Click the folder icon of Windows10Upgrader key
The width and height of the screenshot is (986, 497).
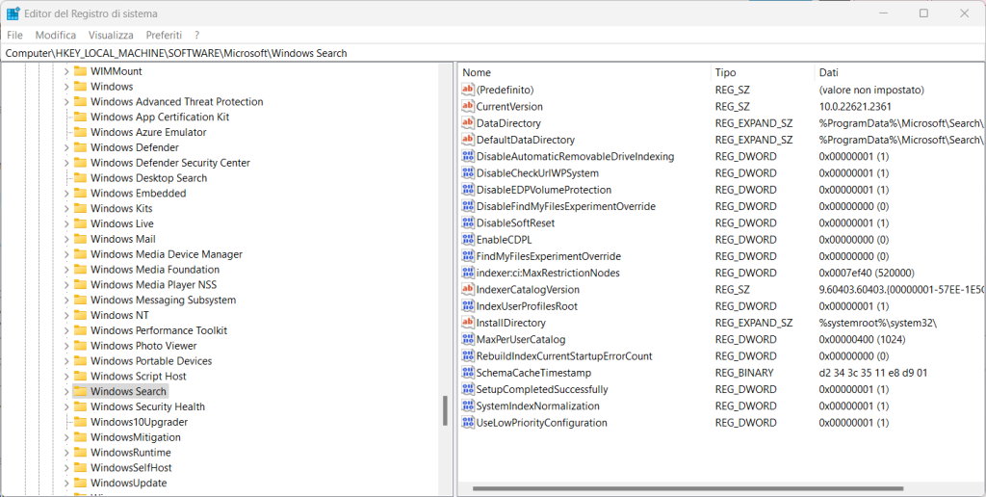[80, 422]
